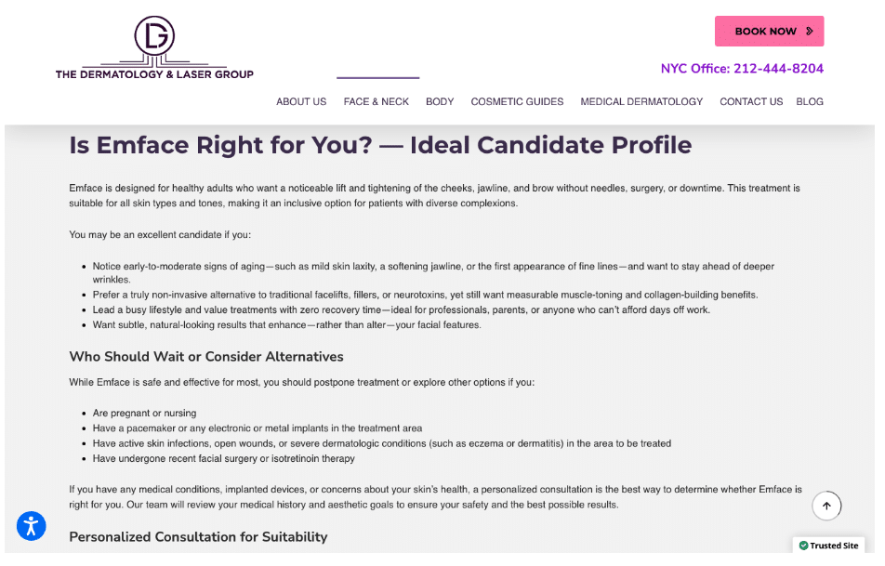Viewport: 885px width, 566px height.
Task: Click the purple indicator bar above Face & Neck
Action: pyautogui.click(x=377, y=78)
